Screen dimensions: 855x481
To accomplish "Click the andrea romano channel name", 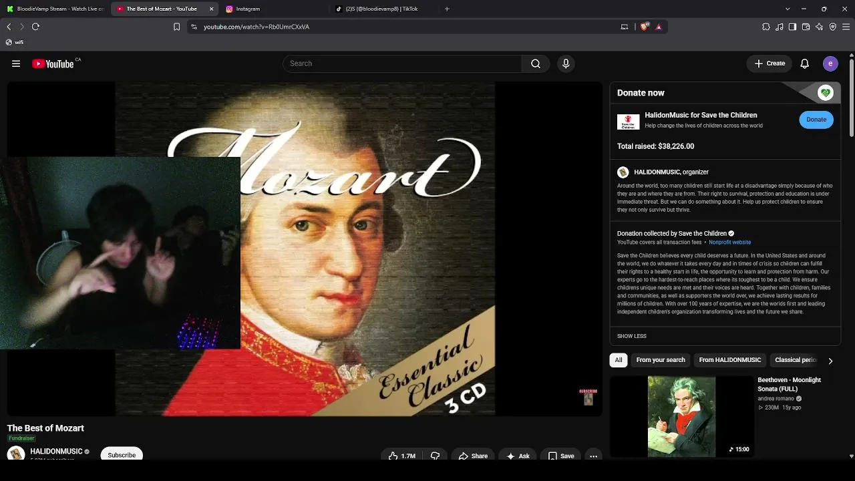I will click(776, 399).
